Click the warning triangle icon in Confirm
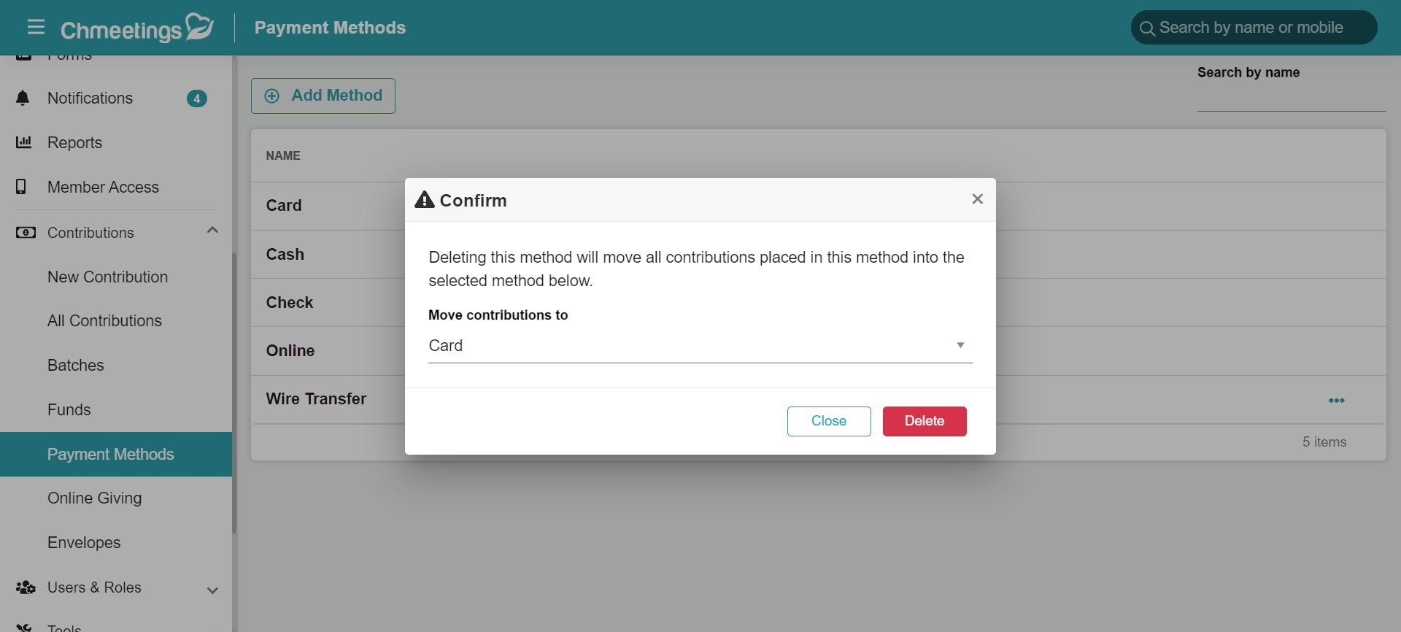 (425, 200)
